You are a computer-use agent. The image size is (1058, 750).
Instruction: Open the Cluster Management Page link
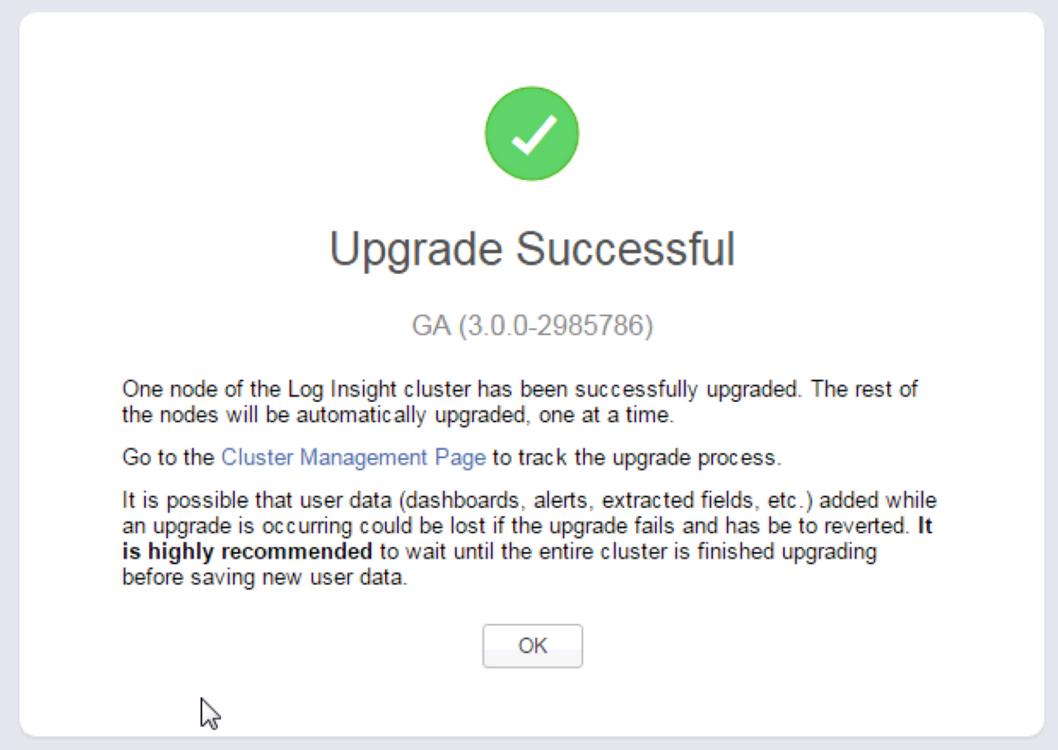pos(353,457)
